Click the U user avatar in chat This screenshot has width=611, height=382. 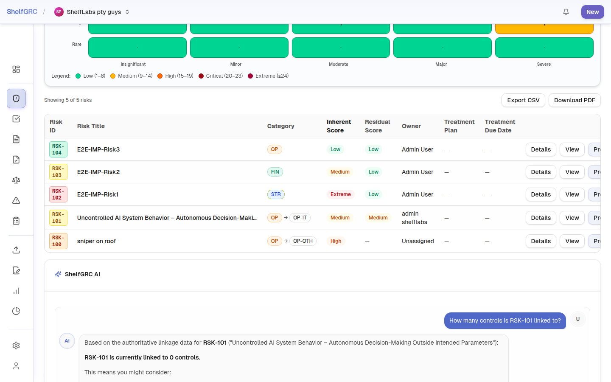point(577,319)
